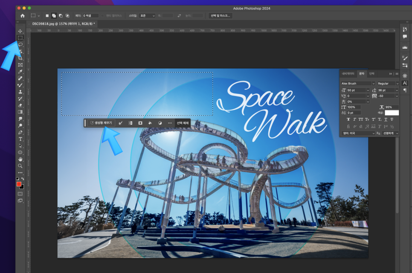The width and height of the screenshot is (412, 273).
Task: Select the Lasso tool
Action: 20,44
